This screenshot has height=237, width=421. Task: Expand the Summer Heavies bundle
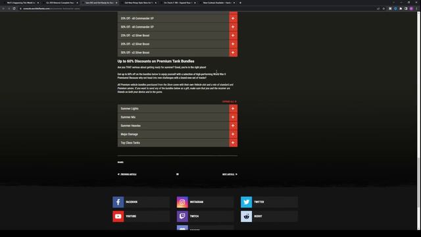[178, 126]
